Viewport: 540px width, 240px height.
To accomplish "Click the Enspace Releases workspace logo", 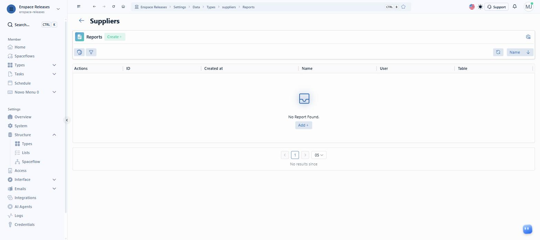I will point(11,9).
